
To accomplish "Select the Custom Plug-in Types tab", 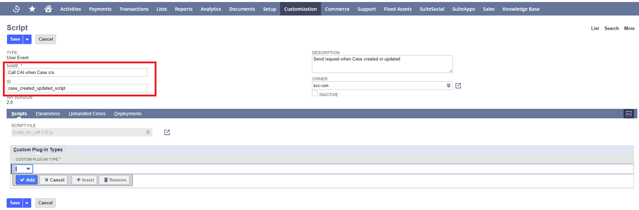I will (38, 150).
